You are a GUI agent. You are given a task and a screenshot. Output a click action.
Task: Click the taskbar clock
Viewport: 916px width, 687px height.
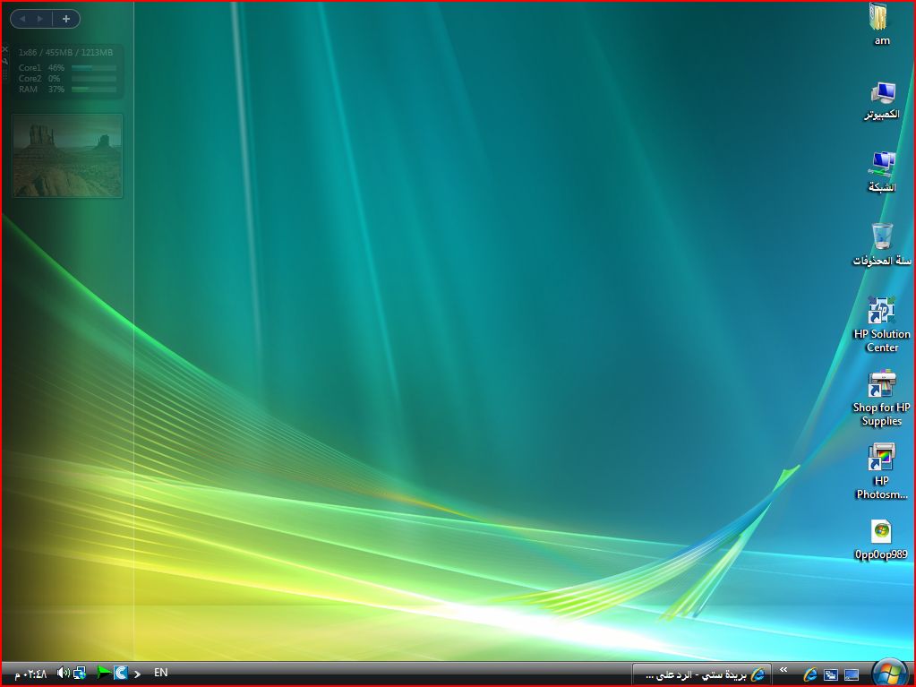click(x=30, y=674)
